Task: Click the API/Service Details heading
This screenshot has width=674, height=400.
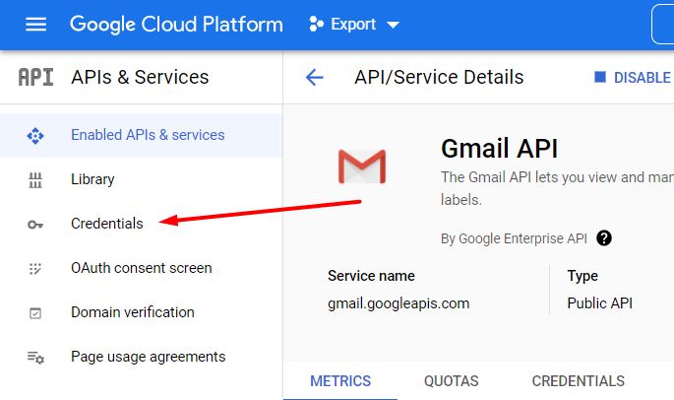Action: point(439,78)
